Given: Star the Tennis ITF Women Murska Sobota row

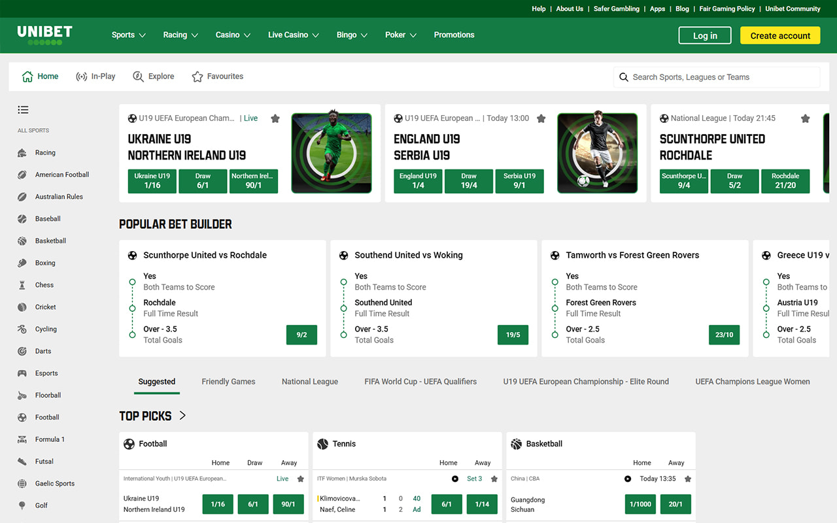Looking at the screenshot, I should [494, 479].
